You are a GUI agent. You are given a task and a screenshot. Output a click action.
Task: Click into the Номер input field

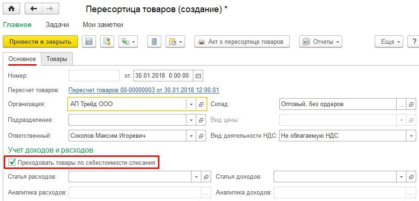click(94, 76)
